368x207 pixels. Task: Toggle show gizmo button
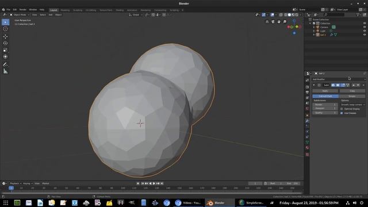point(264,15)
